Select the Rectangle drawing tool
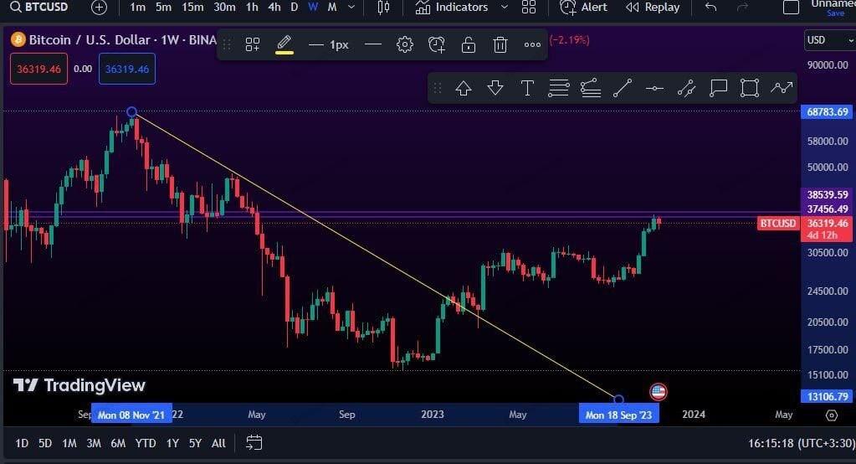This screenshot has width=856, height=464. (750, 88)
